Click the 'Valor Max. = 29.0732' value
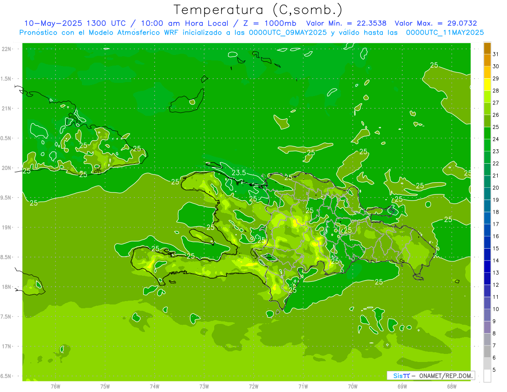This screenshot has height=392, width=507. coord(436,23)
